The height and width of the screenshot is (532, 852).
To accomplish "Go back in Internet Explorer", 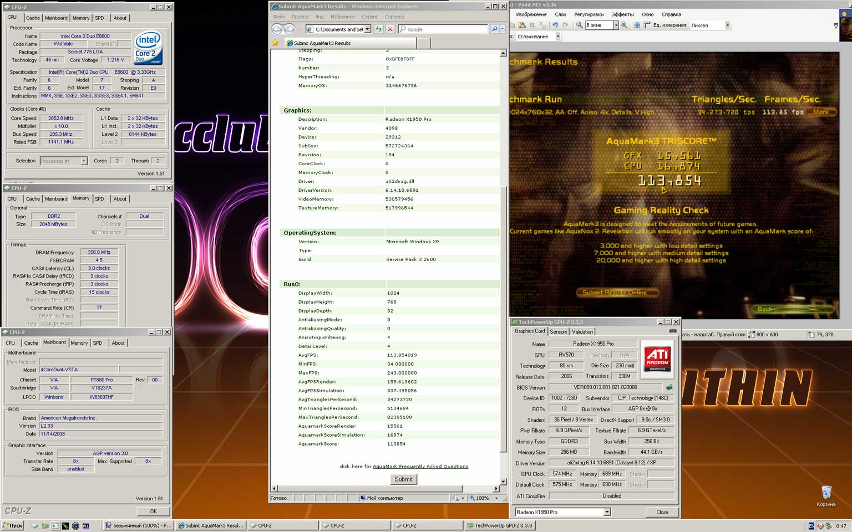I will (x=277, y=29).
